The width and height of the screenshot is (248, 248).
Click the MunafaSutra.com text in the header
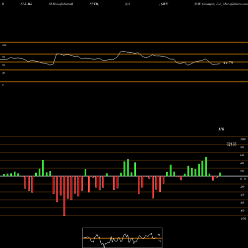click(x=235, y=4)
